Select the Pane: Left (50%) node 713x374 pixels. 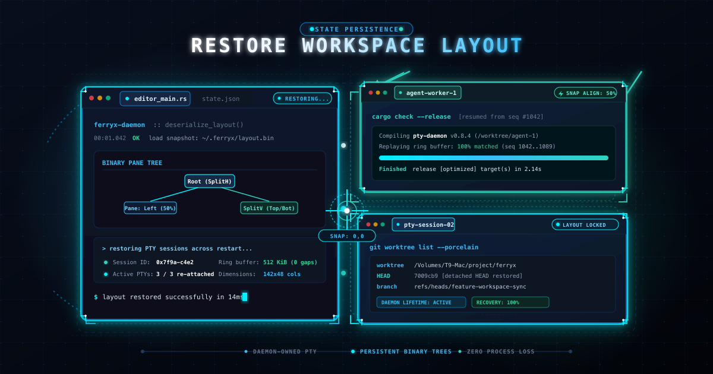(150, 208)
